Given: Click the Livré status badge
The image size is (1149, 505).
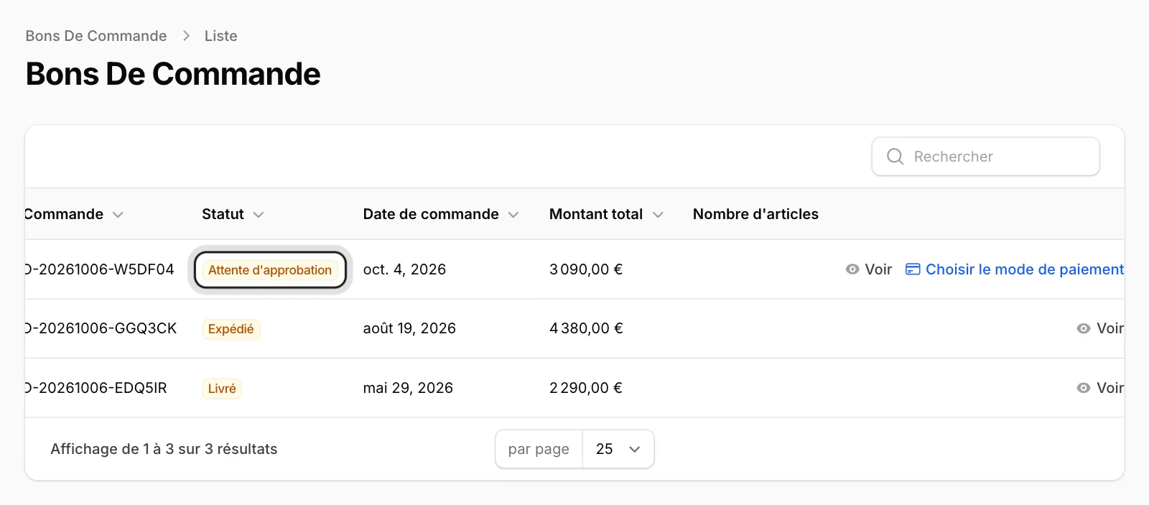Looking at the screenshot, I should click(222, 389).
